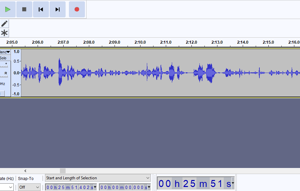
Task: Click the track gain slider
Action: [4, 65]
